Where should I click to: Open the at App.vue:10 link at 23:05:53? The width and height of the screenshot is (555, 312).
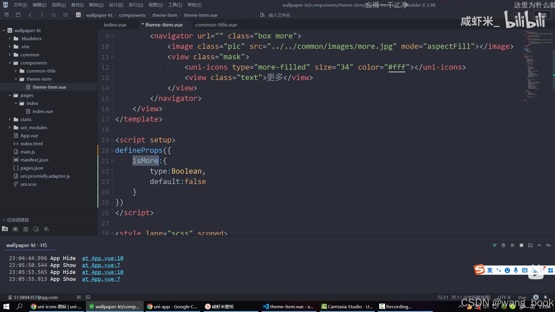pos(103,272)
